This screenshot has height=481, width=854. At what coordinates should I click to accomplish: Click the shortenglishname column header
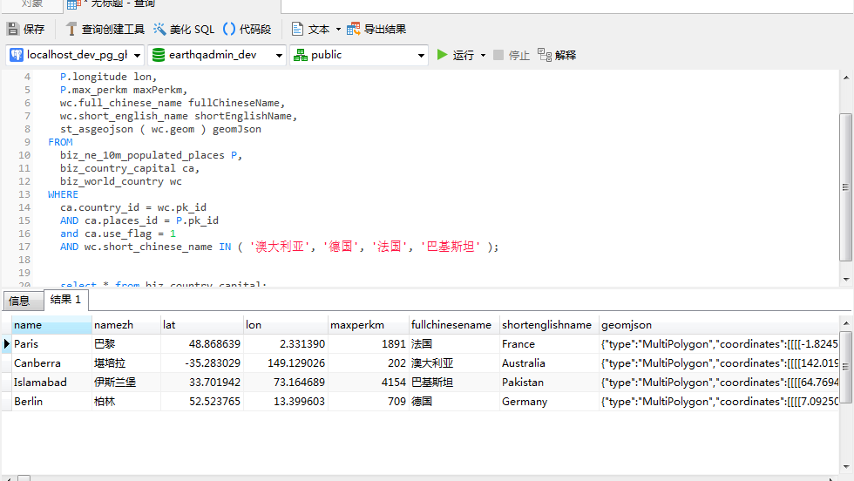point(549,325)
